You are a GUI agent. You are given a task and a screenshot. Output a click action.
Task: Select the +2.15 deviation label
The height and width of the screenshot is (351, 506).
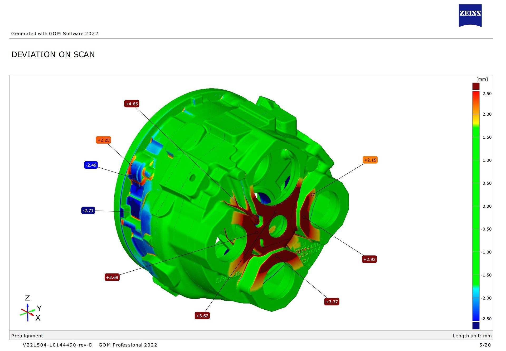point(370,160)
